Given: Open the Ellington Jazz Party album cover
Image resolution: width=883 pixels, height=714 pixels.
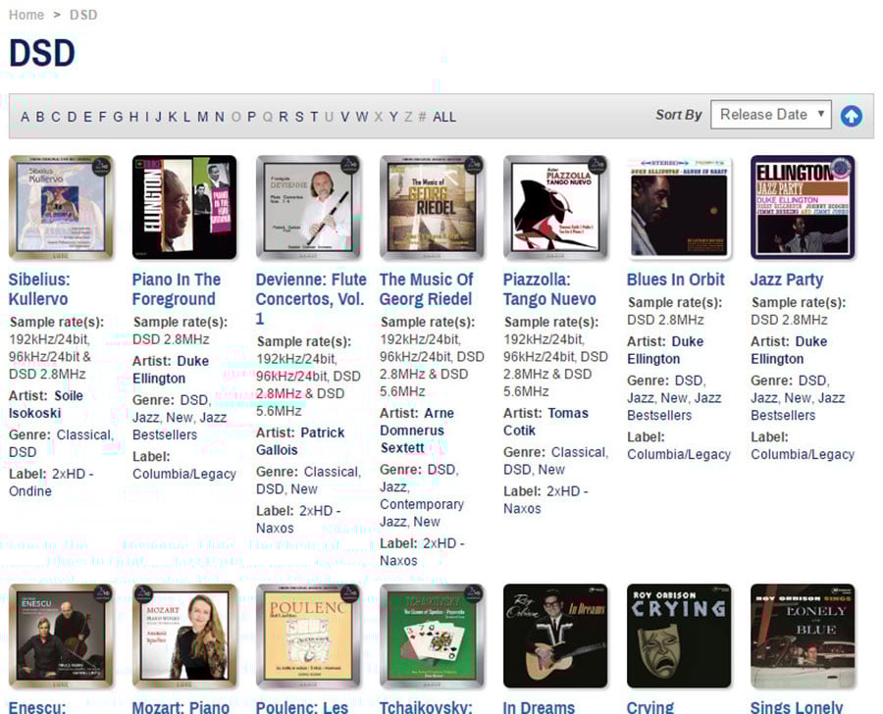Looking at the screenshot, I should (x=803, y=207).
